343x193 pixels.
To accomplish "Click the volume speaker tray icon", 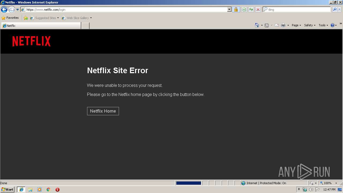I will coord(311,190).
